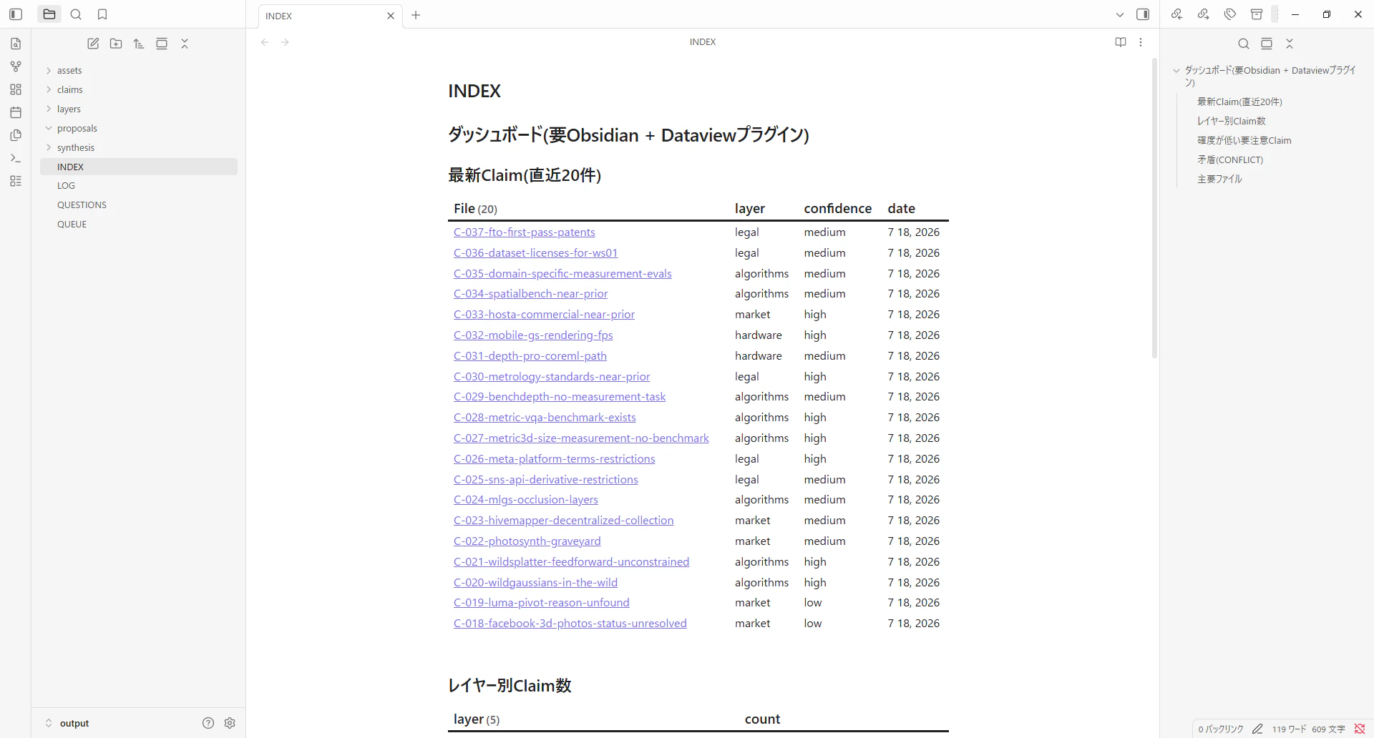Screen dimensions: 1374x738
Task: Click the insert template ribbon icon
Action: pyautogui.click(x=16, y=135)
